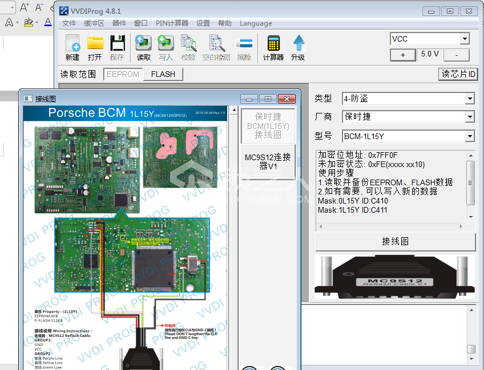Image resolution: width=484 pixels, height=370 pixels.
Task: Click the 新建 (New) toolbar icon
Action: pyautogui.click(x=73, y=48)
